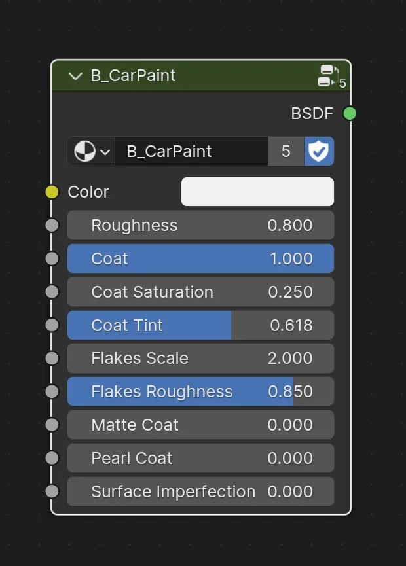The width and height of the screenshot is (406, 566).
Task: Click the Surface Imperfection input socket
Action: [51, 491]
